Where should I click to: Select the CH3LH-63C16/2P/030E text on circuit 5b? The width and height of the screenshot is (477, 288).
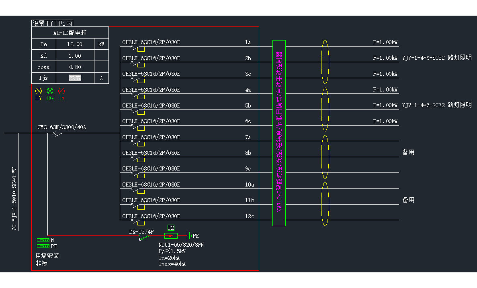pyautogui.click(x=151, y=105)
